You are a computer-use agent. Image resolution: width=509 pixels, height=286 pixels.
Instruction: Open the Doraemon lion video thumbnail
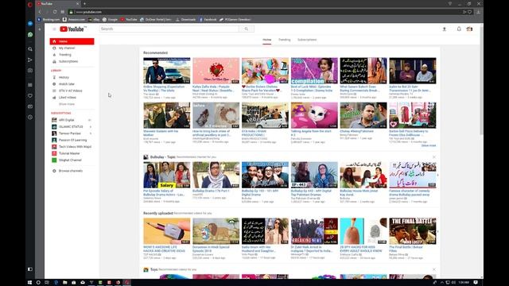(216, 231)
